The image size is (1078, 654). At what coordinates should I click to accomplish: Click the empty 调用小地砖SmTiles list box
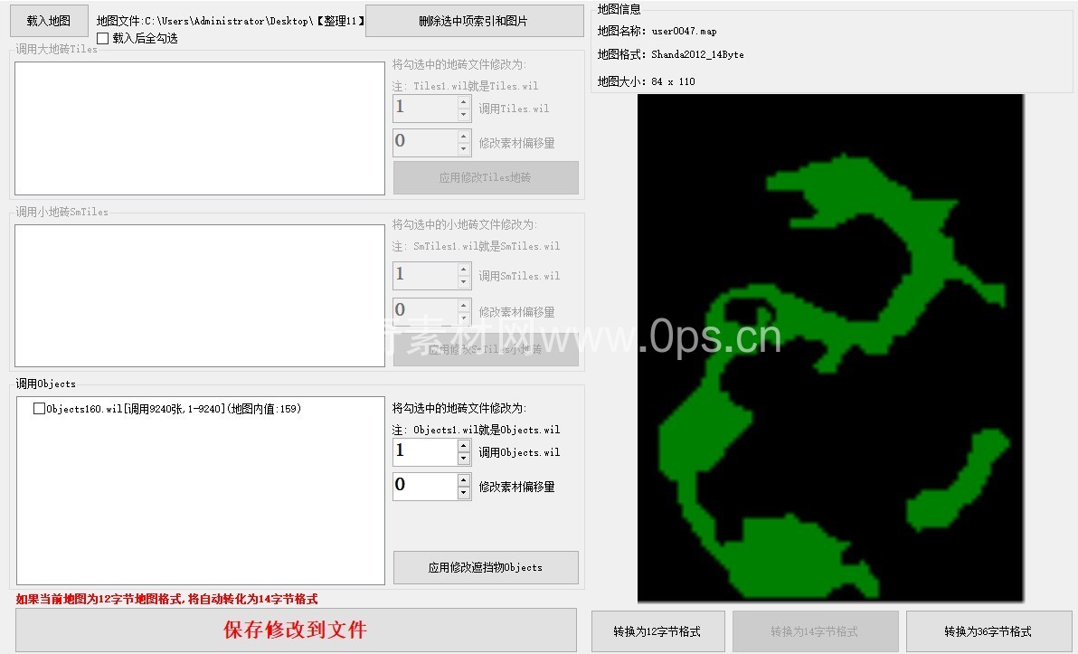[200, 296]
